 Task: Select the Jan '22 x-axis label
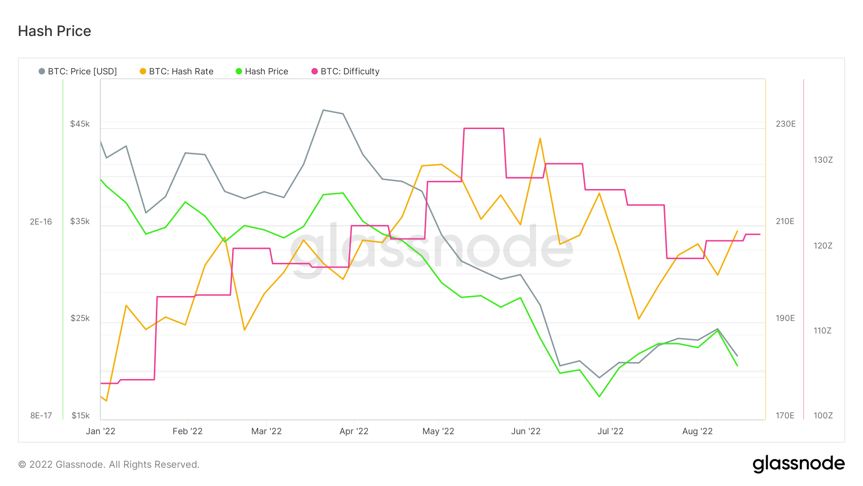(101, 431)
